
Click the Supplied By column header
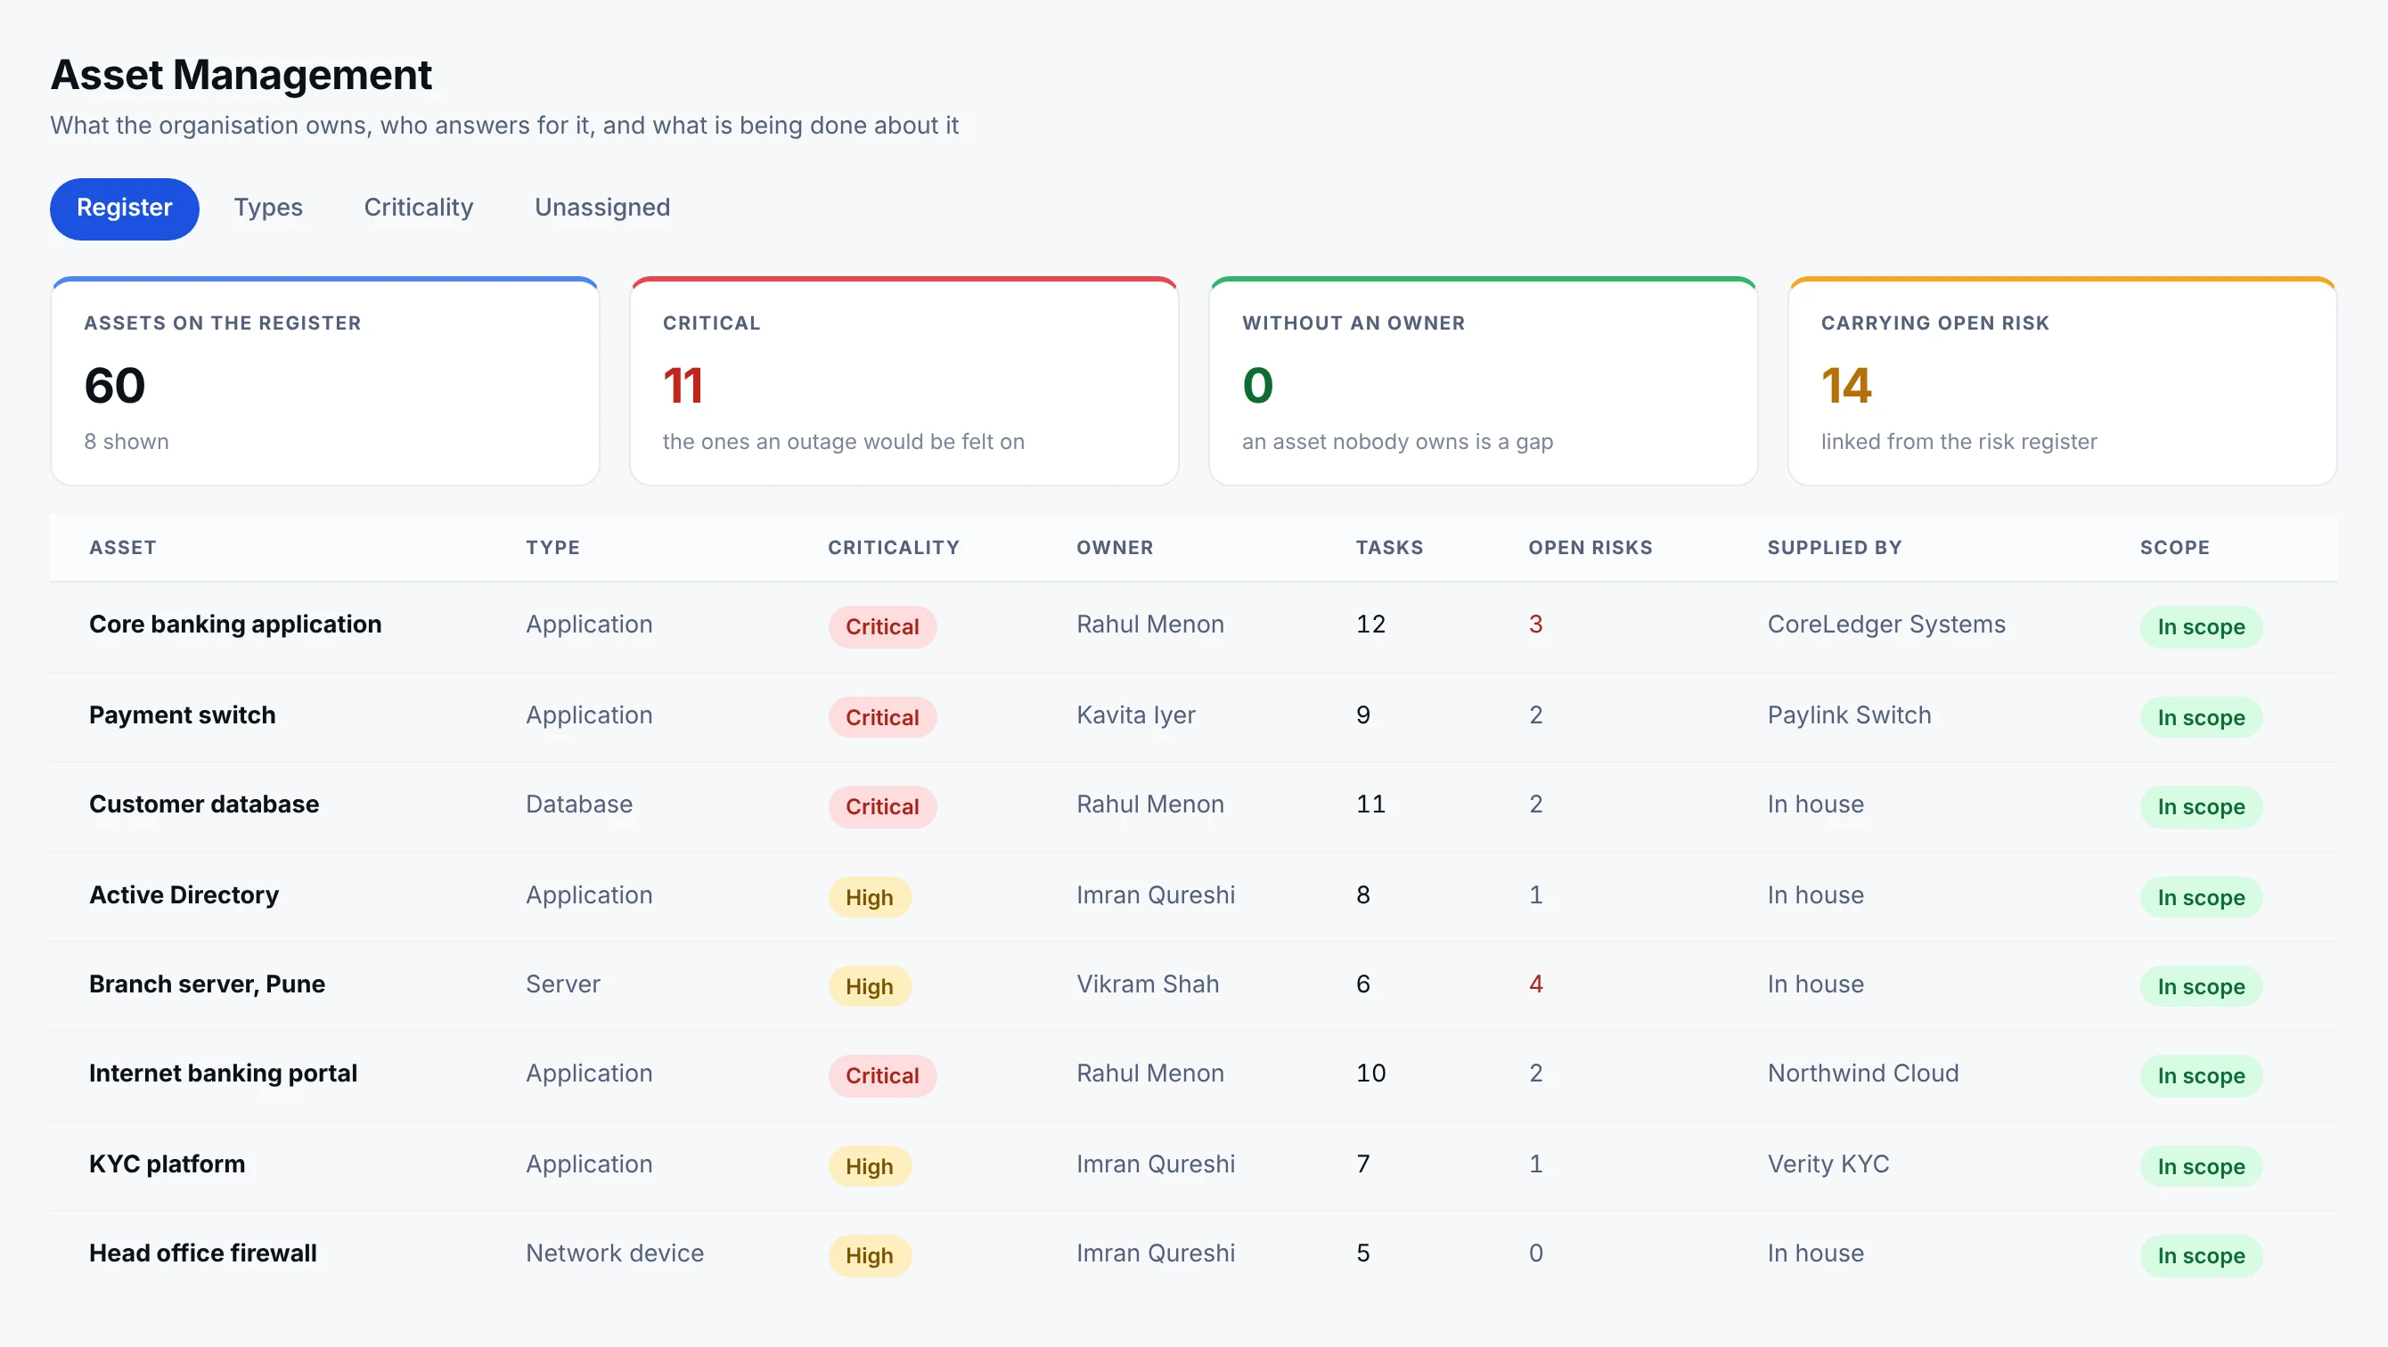coord(1834,548)
